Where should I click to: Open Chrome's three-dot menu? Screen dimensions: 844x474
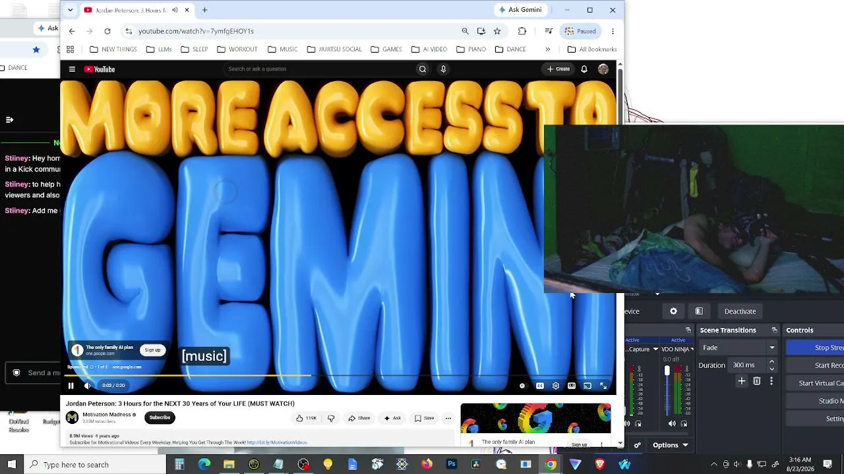[613, 31]
